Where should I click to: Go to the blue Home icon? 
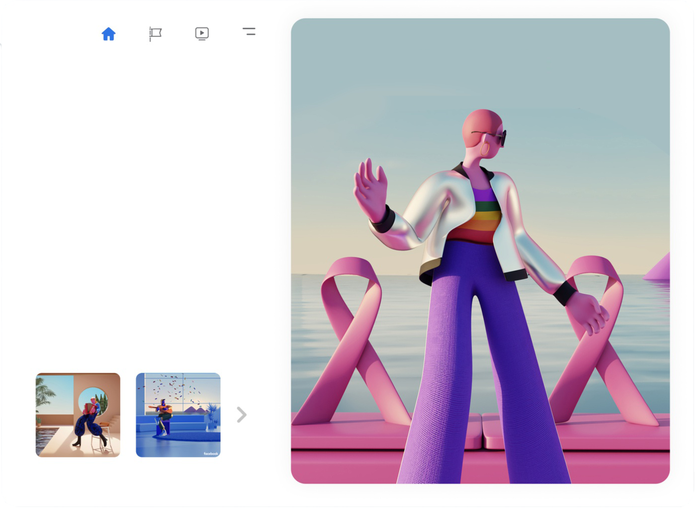pyautogui.click(x=108, y=34)
